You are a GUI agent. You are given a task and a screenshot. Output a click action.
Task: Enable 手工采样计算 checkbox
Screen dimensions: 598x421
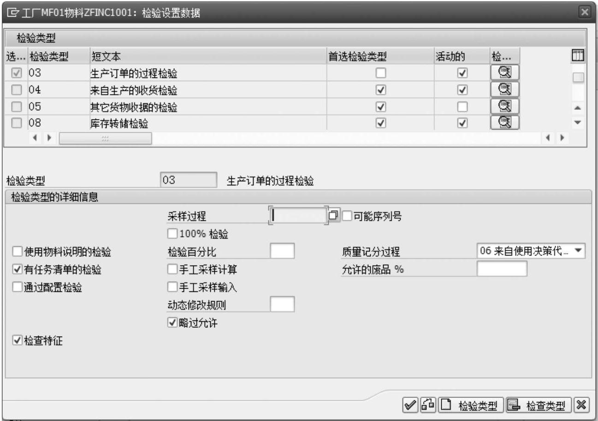point(172,269)
